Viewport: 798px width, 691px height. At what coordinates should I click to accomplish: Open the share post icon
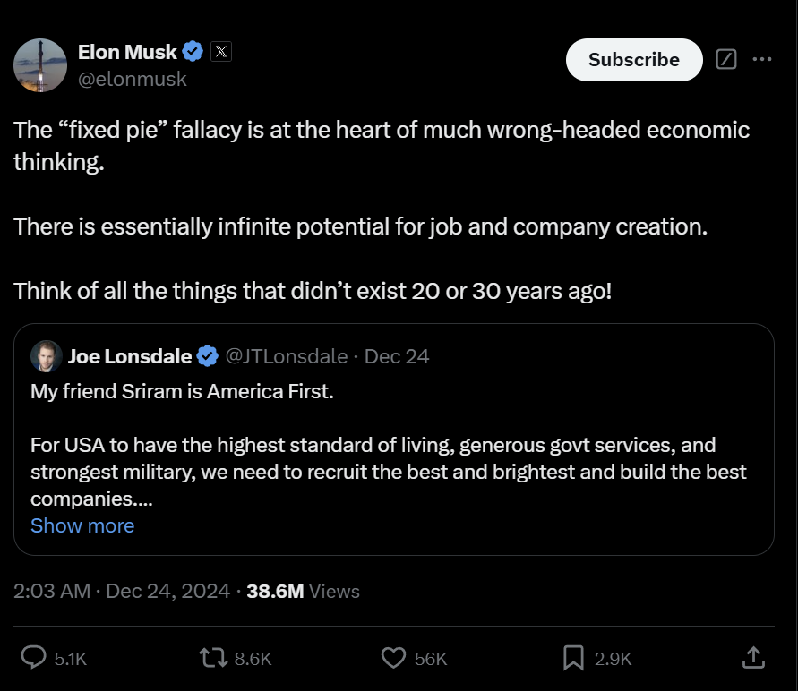[x=753, y=658]
